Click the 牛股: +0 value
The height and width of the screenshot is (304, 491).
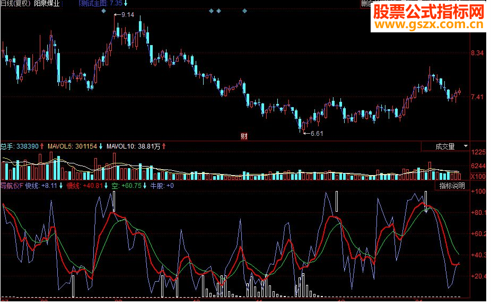(x=162, y=186)
